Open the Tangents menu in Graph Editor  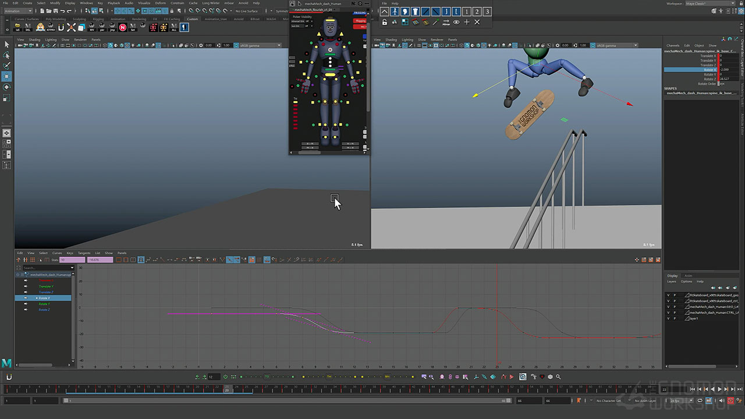coord(84,253)
